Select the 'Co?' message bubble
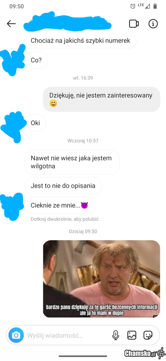The image size is (166, 361). (36, 60)
